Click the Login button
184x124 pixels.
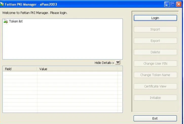(x=155, y=18)
